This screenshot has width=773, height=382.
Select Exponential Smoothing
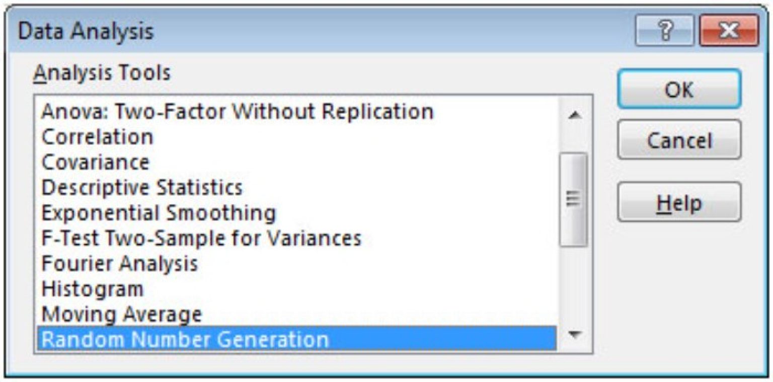click(x=159, y=213)
